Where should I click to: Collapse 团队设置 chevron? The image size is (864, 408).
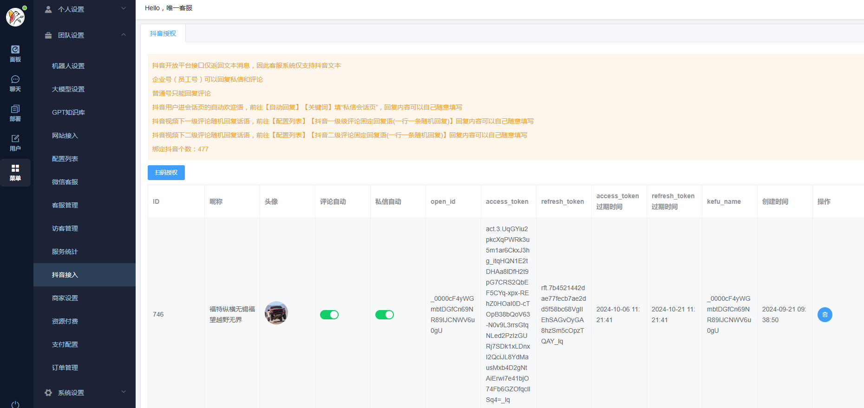pos(124,35)
